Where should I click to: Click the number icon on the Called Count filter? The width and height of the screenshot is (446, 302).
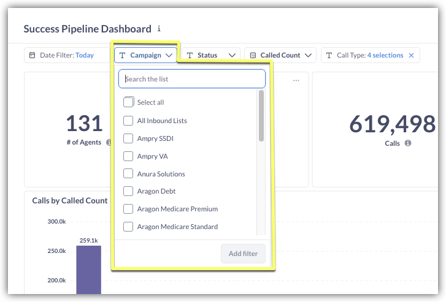[x=253, y=55]
